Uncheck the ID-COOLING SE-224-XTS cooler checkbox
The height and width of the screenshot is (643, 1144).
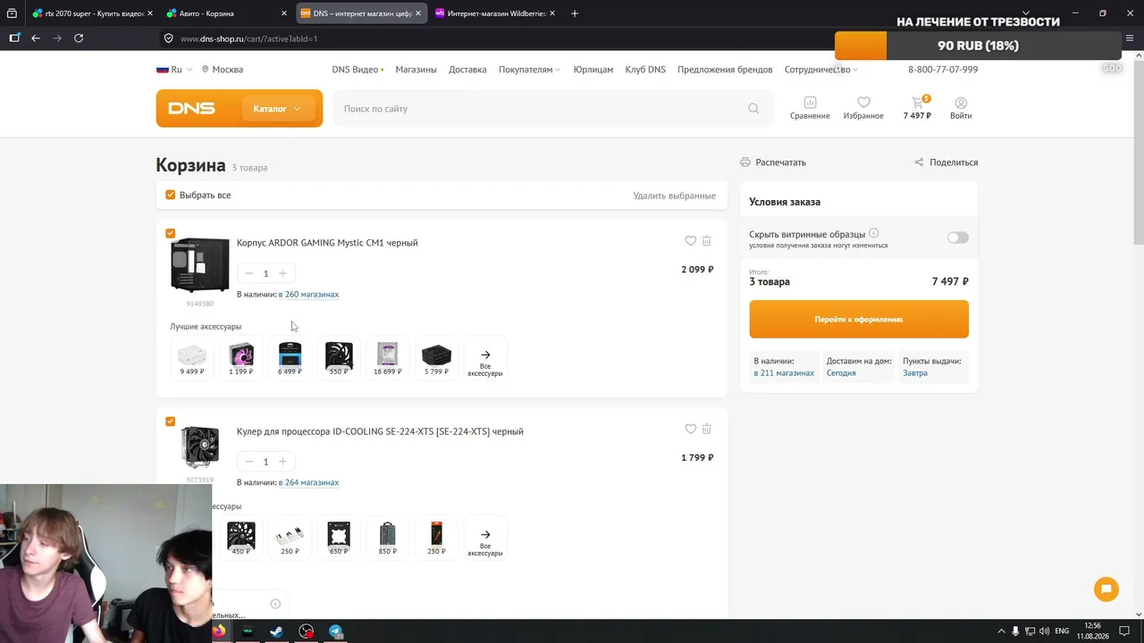pyautogui.click(x=171, y=422)
